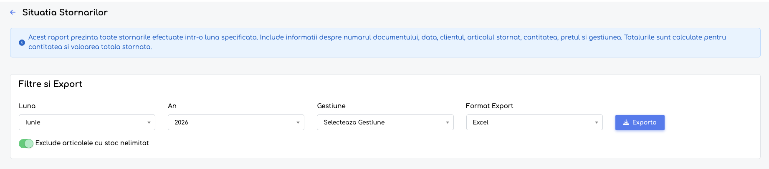Click the Luna field label

(27, 106)
